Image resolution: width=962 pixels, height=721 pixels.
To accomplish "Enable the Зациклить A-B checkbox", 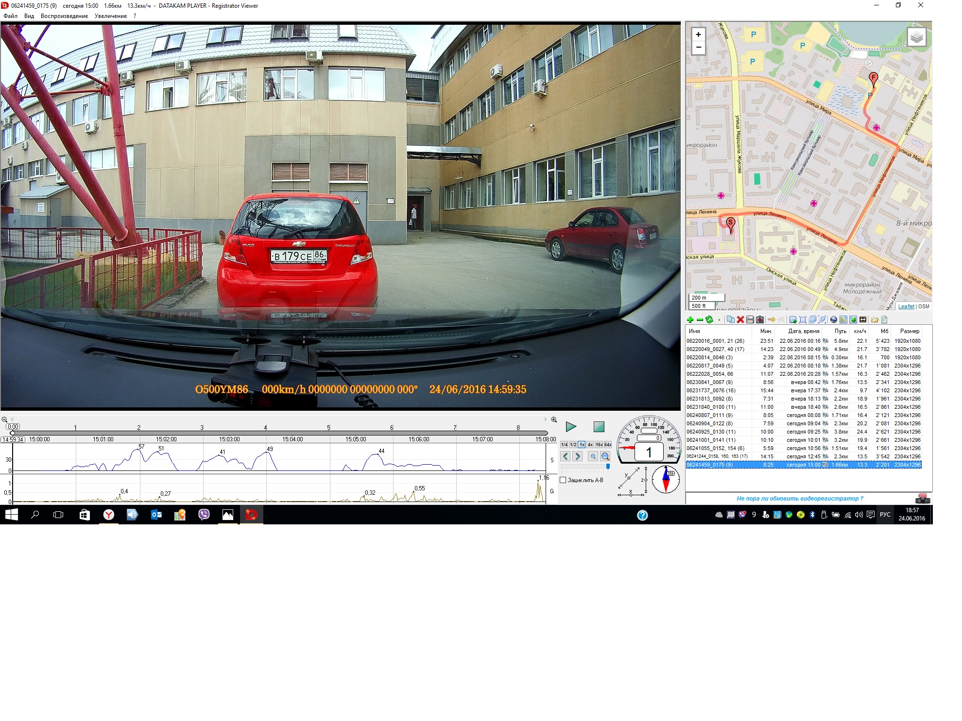I will 563,480.
